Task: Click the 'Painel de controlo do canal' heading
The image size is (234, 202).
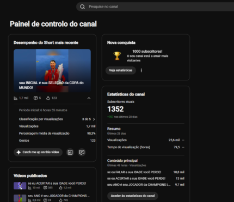Action: 53,24
